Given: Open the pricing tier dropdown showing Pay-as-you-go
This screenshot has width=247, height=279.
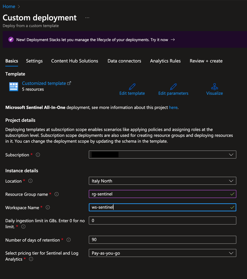Looking at the screenshot, I should (x=162, y=253).
